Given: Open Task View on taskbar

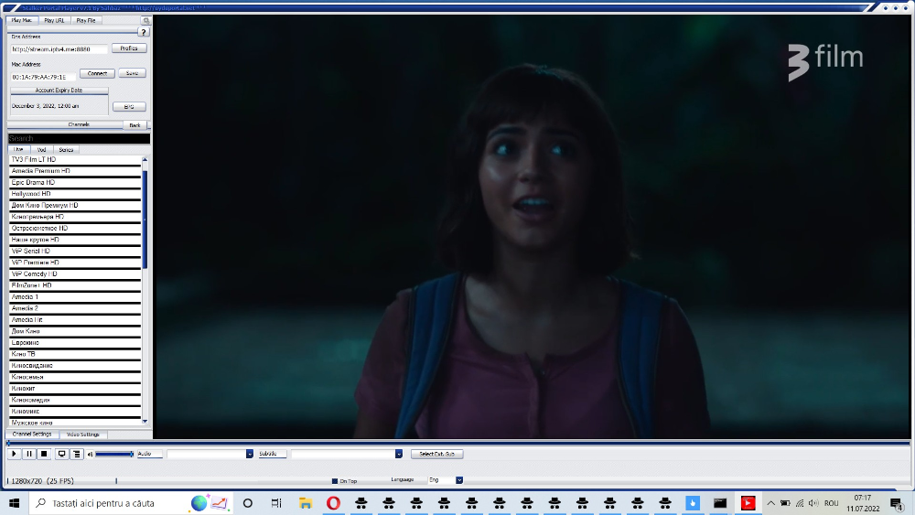Looking at the screenshot, I should point(276,503).
